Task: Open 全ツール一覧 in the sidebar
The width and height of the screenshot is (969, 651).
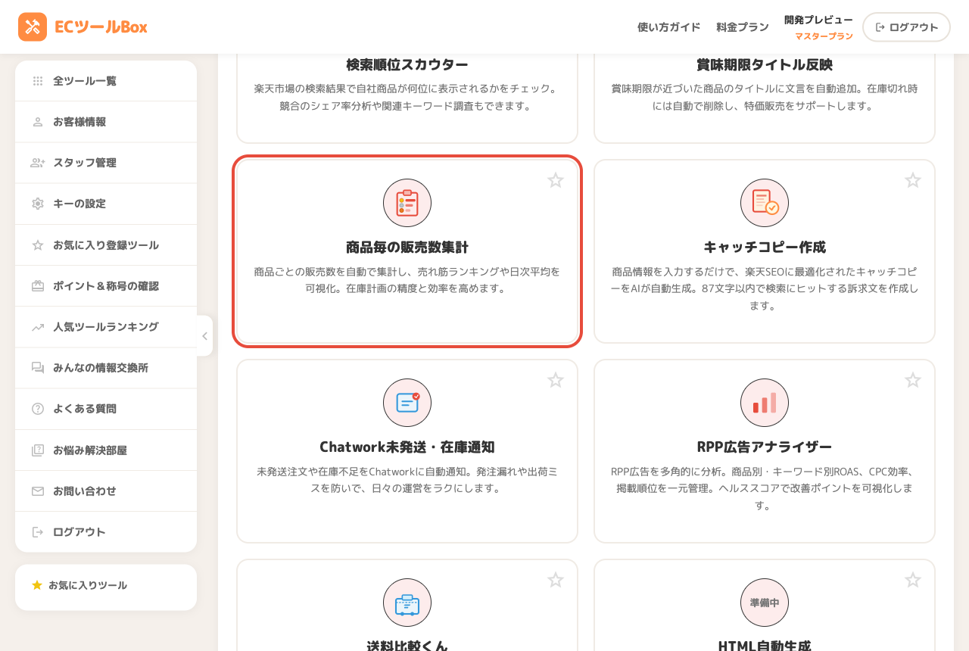Action: [x=106, y=81]
